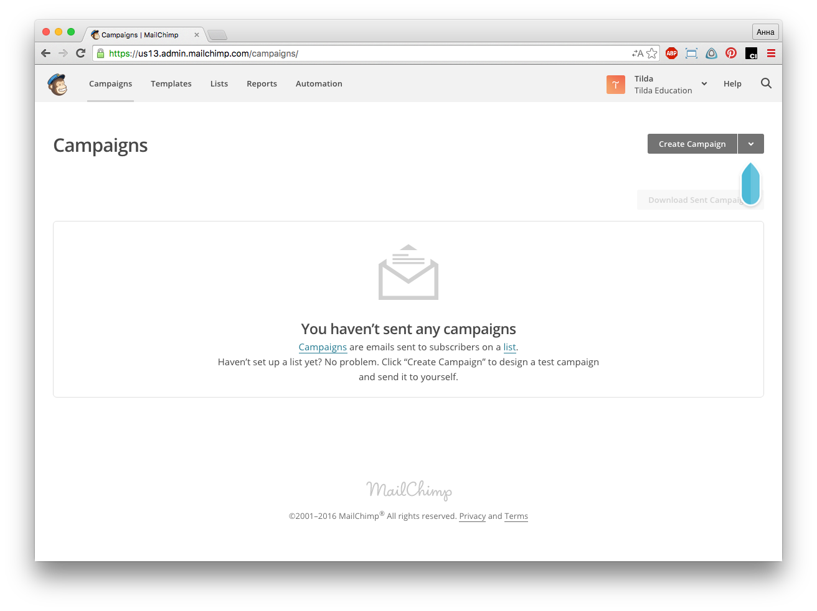Expand the Tilda account menu chevron

pyautogui.click(x=704, y=83)
